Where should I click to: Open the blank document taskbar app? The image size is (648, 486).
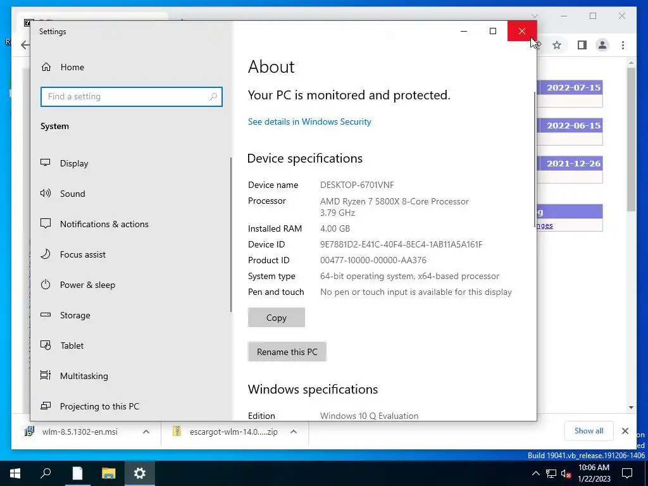pos(77,473)
